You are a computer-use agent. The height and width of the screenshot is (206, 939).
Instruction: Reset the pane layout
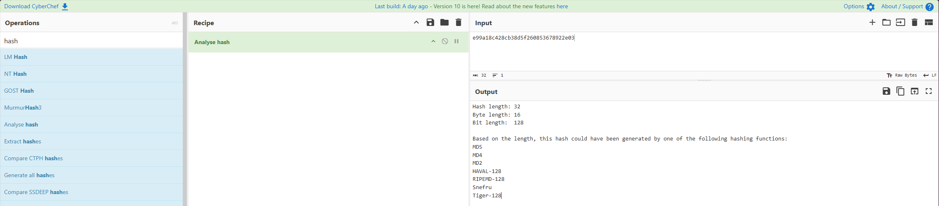pos(929,23)
